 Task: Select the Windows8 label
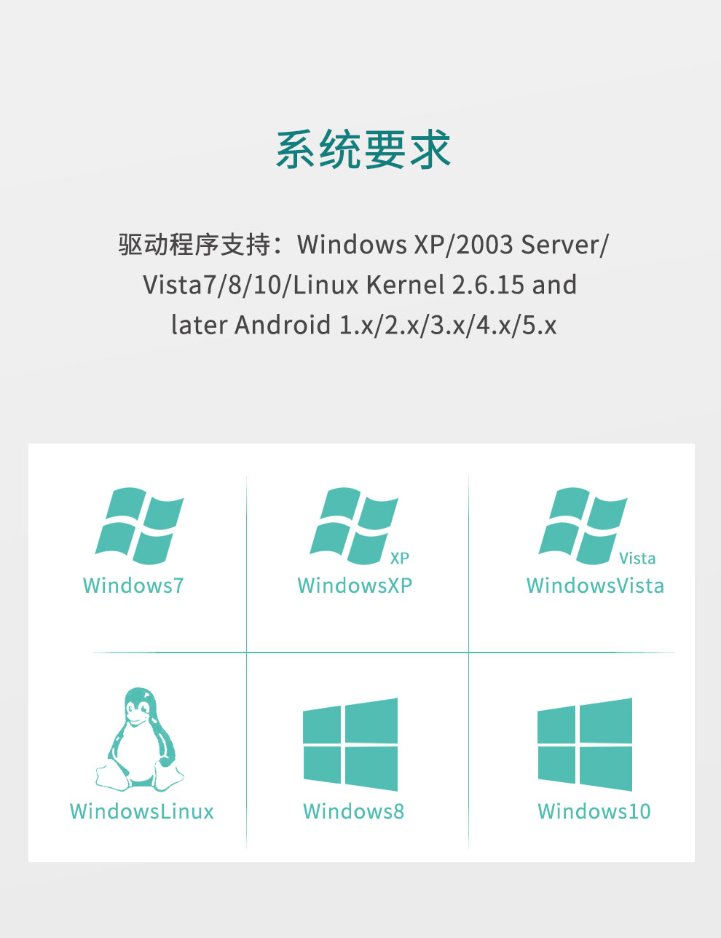click(353, 811)
